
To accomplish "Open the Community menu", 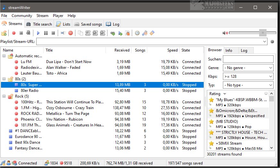I will [22, 16].
